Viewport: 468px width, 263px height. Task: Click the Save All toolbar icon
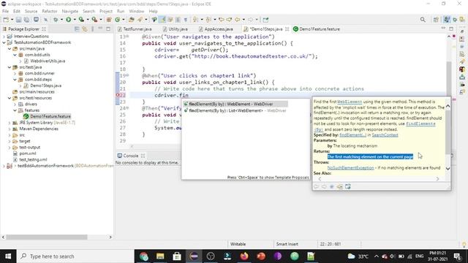pos(26,20)
